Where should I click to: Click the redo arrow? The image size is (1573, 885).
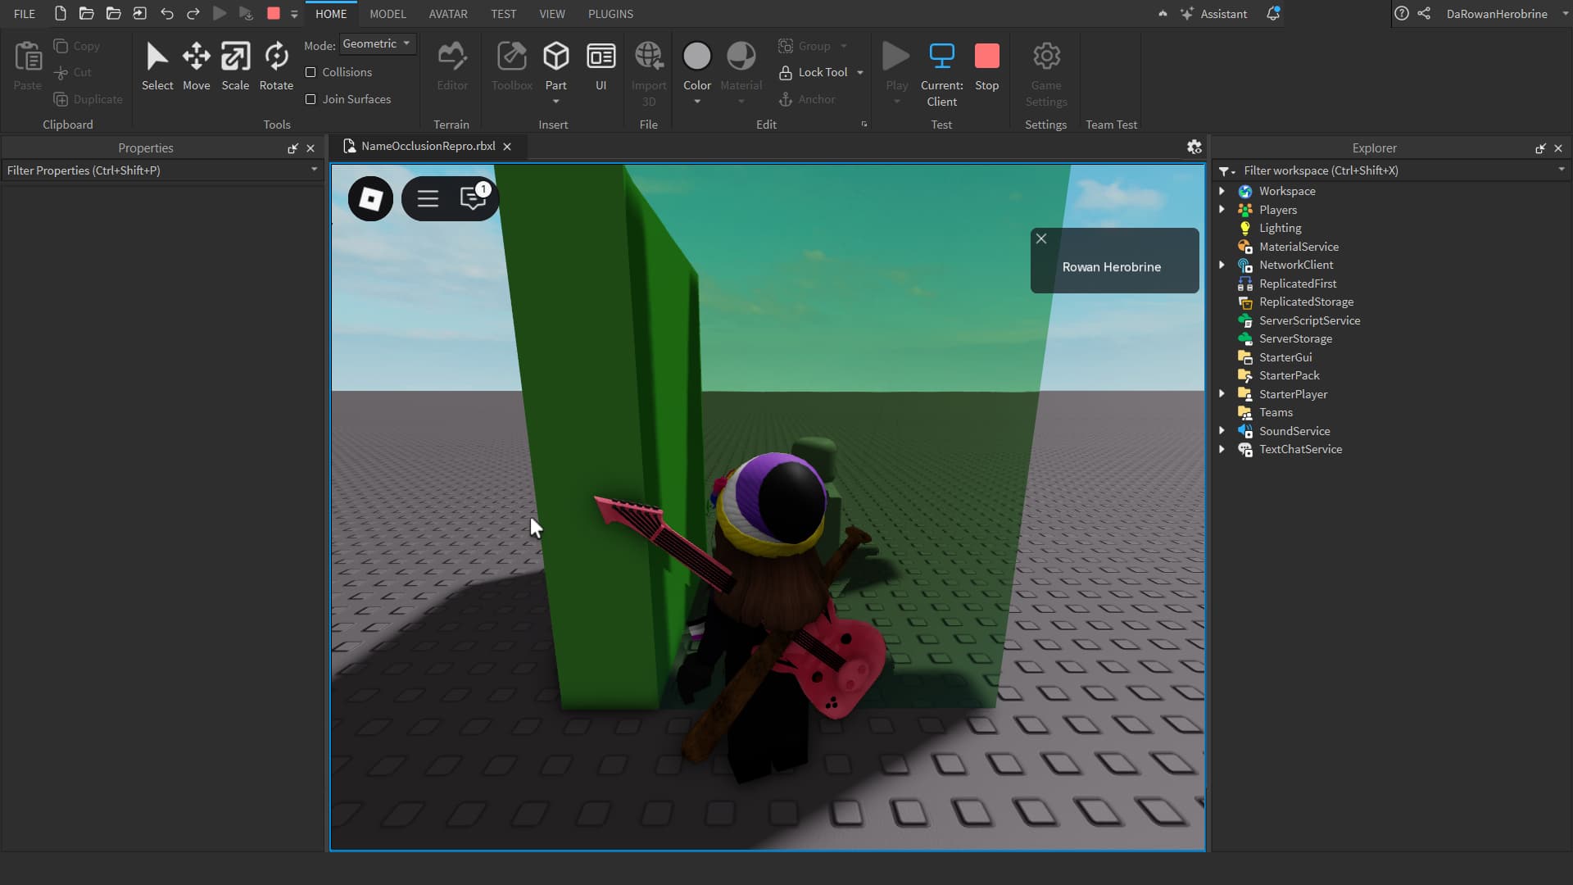click(193, 14)
